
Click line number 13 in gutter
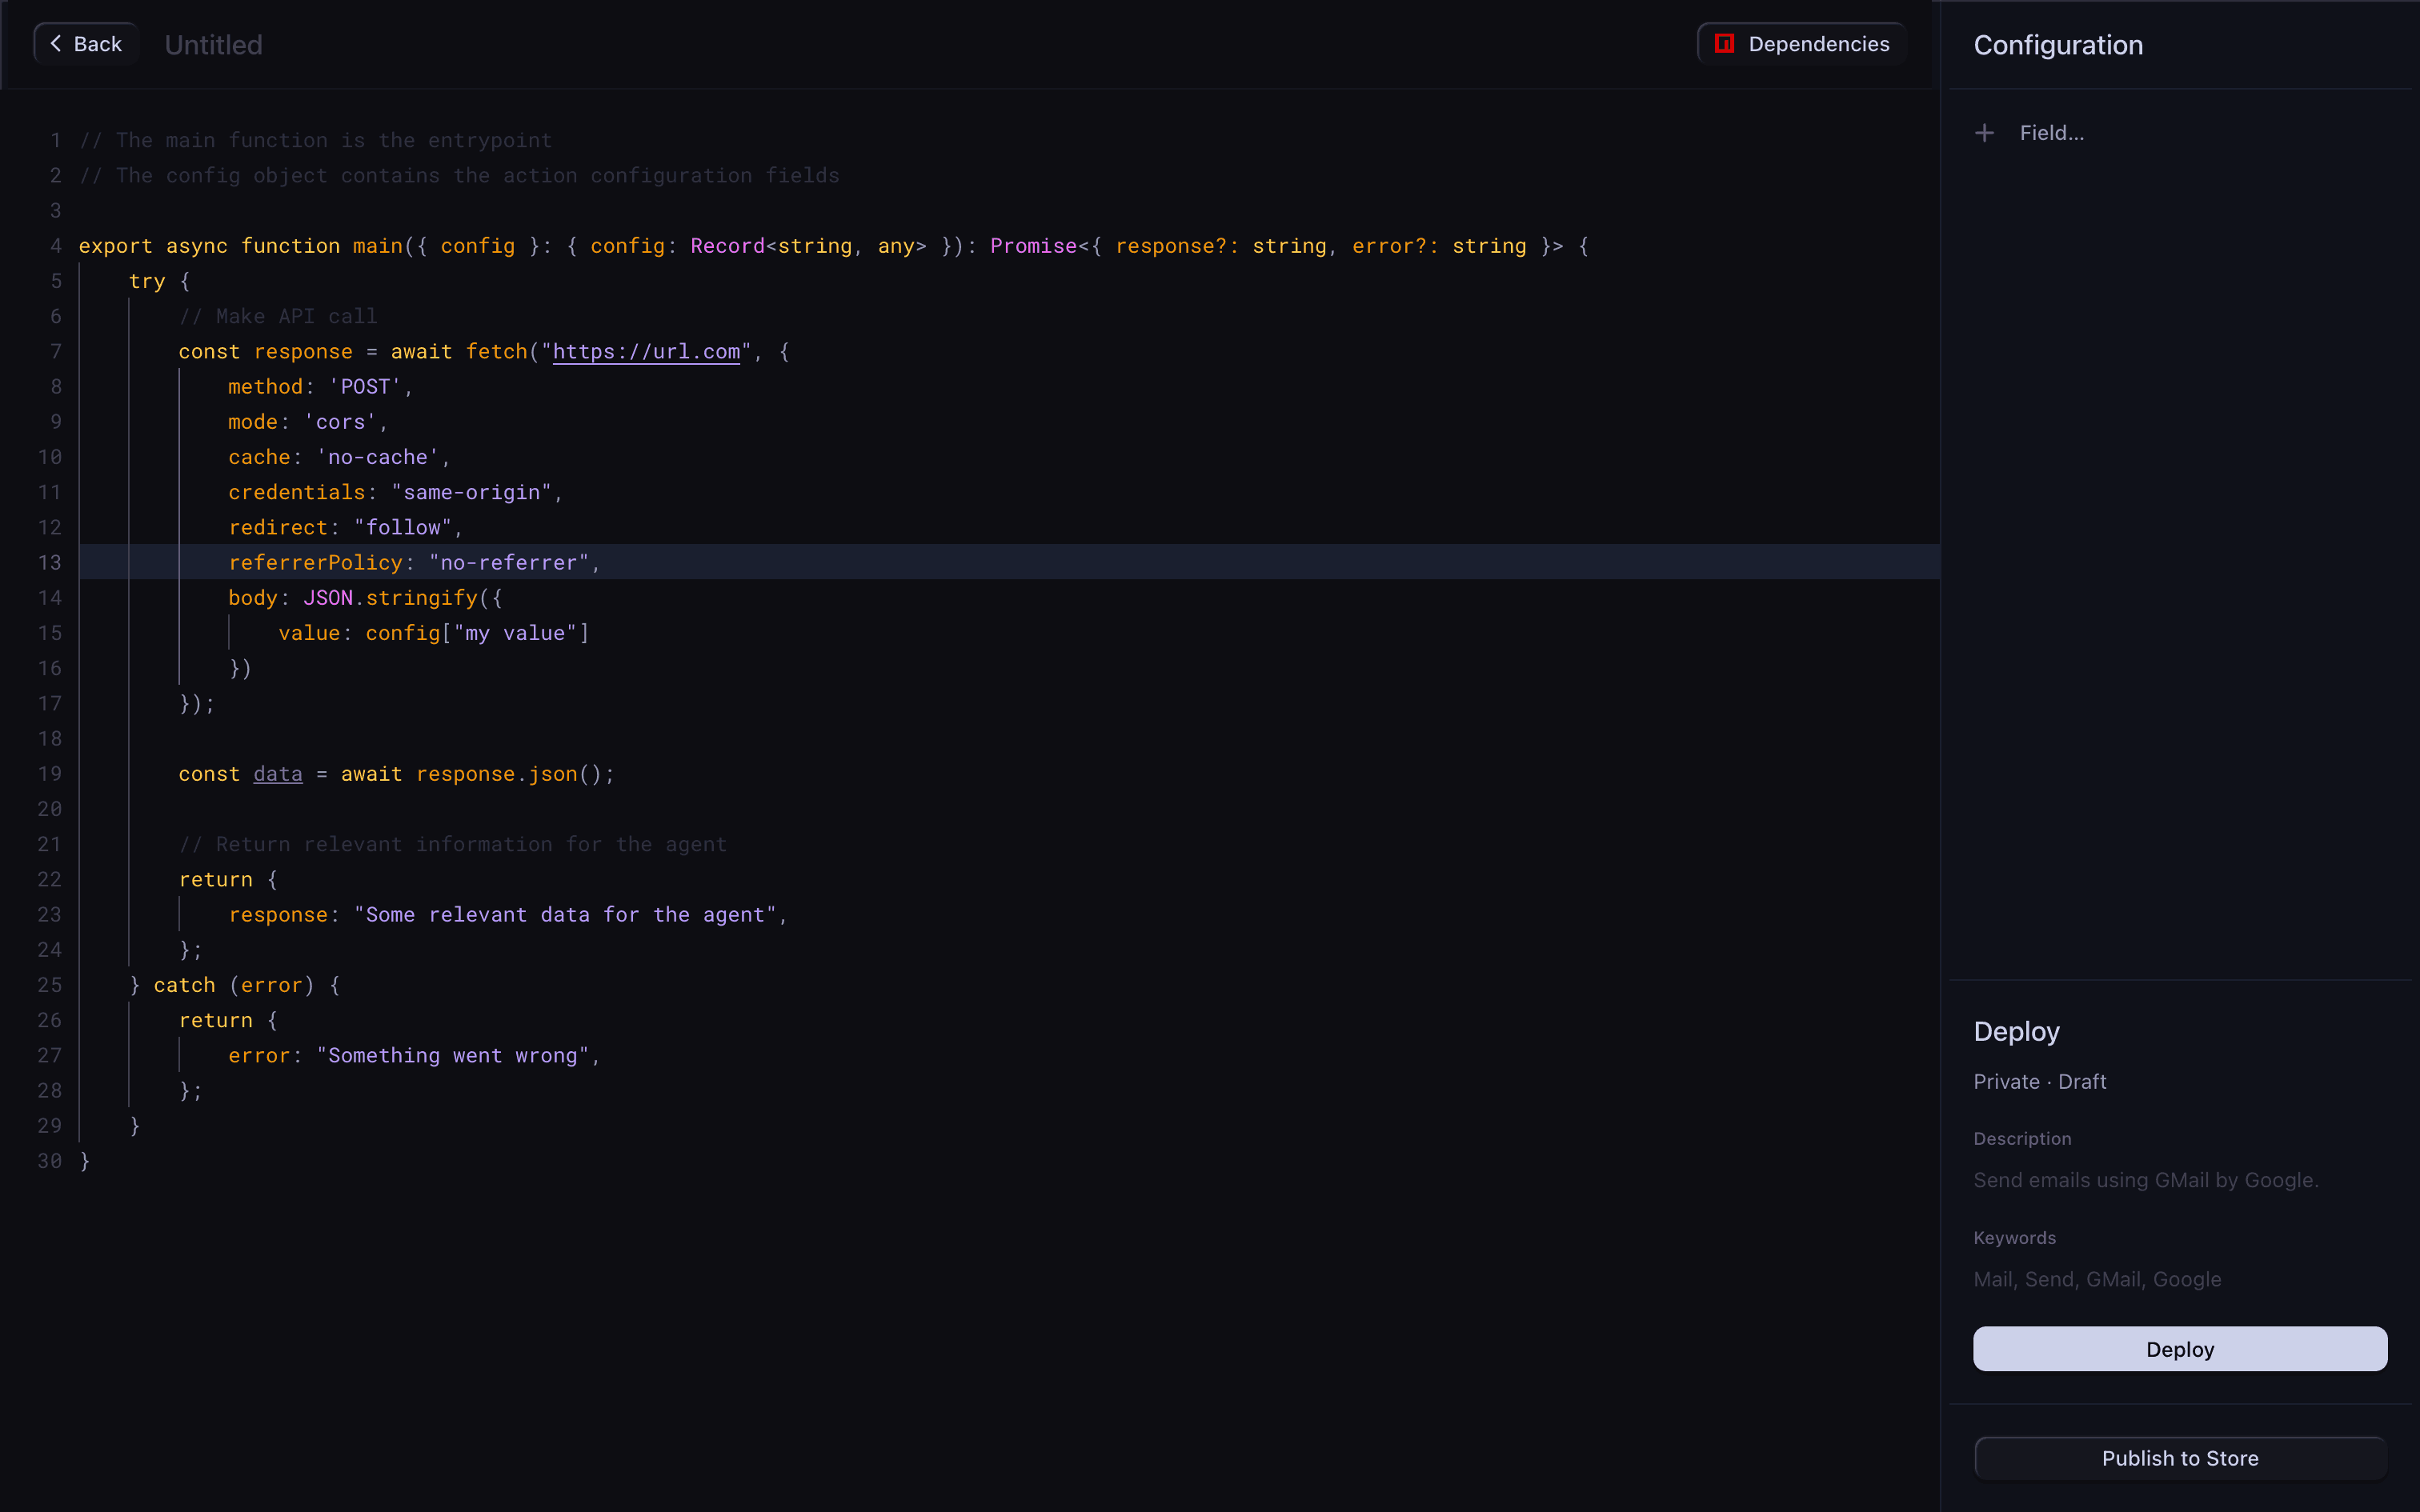tap(50, 563)
